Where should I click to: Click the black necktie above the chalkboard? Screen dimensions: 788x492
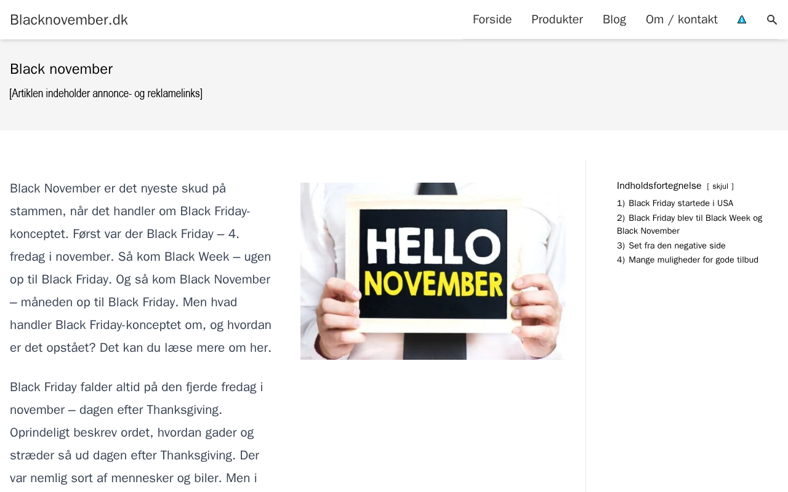438,188
